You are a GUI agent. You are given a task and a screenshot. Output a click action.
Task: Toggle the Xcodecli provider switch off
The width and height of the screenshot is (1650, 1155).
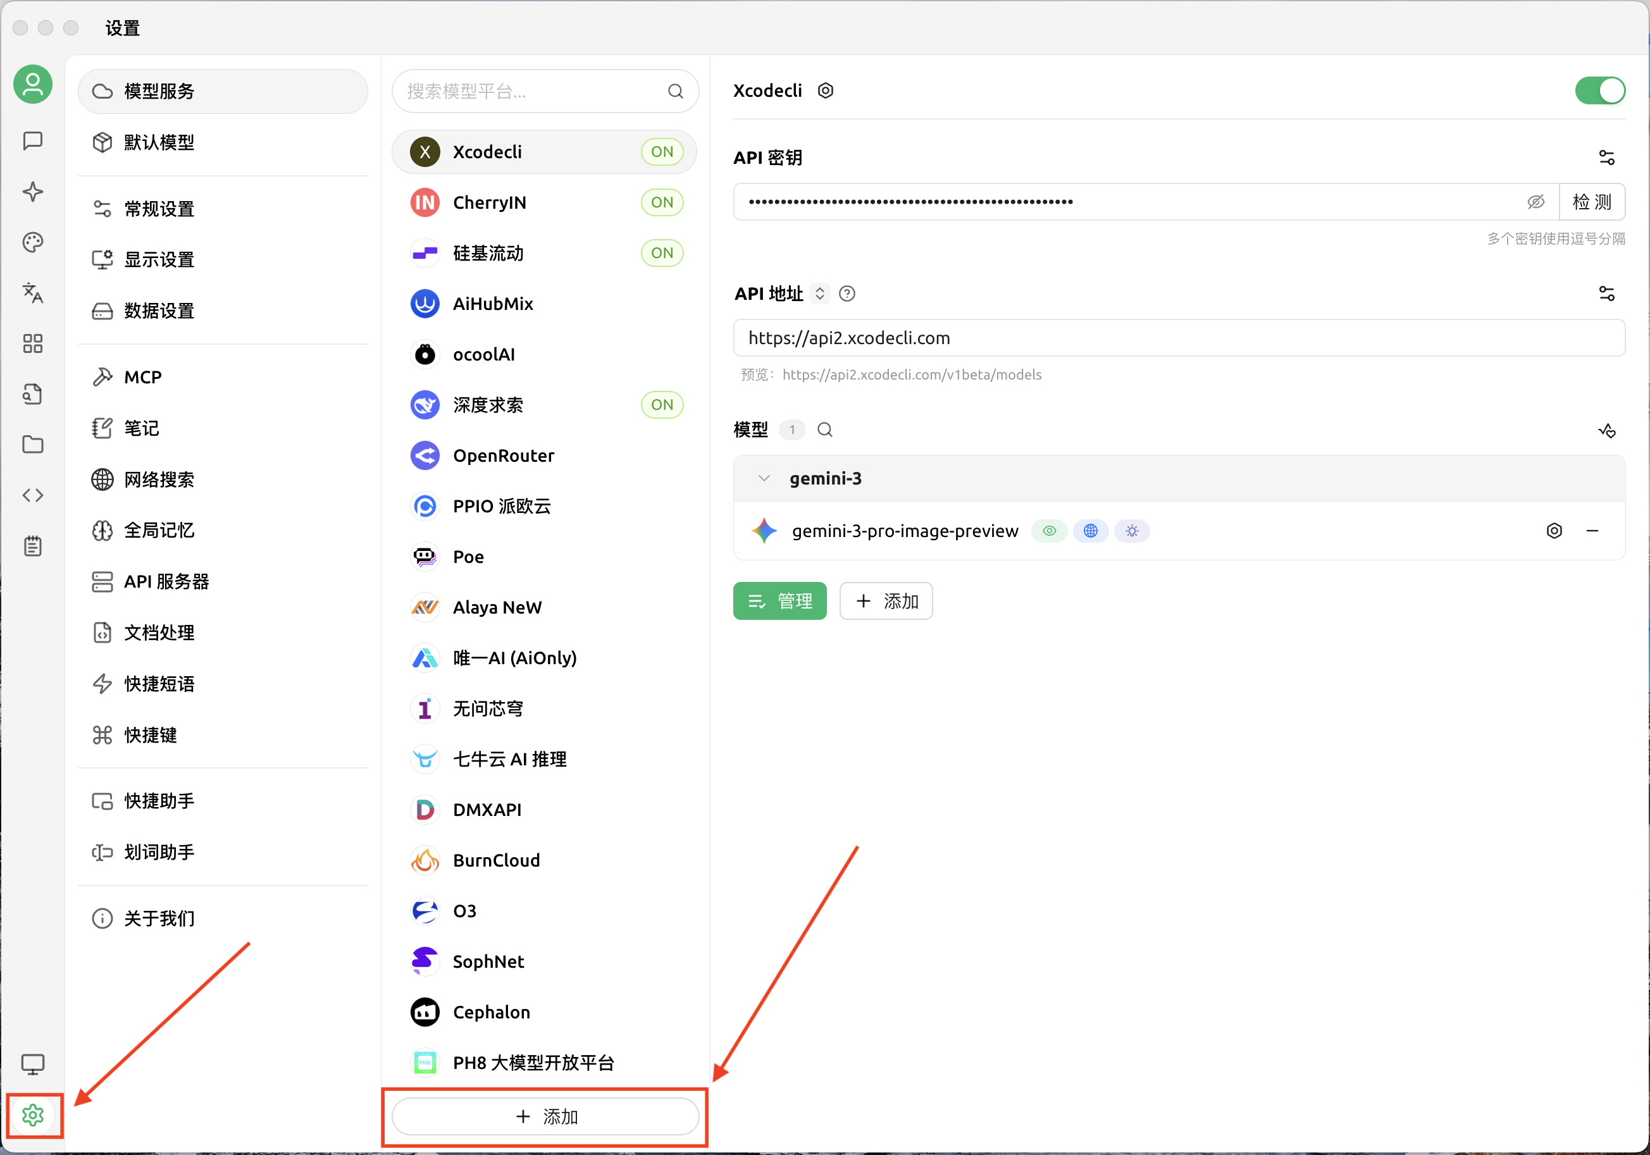1601,90
